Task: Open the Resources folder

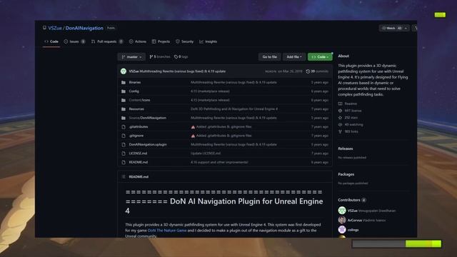Action: [x=136, y=109]
